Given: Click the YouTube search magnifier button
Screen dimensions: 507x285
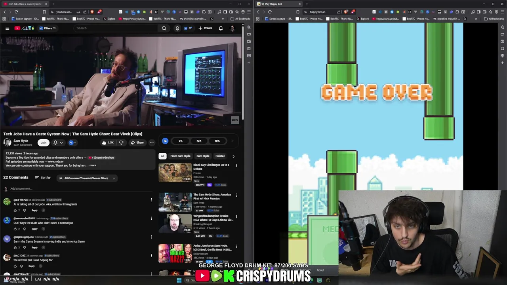Looking at the screenshot, I should pyautogui.click(x=164, y=28).
